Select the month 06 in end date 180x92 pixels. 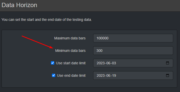108,76
